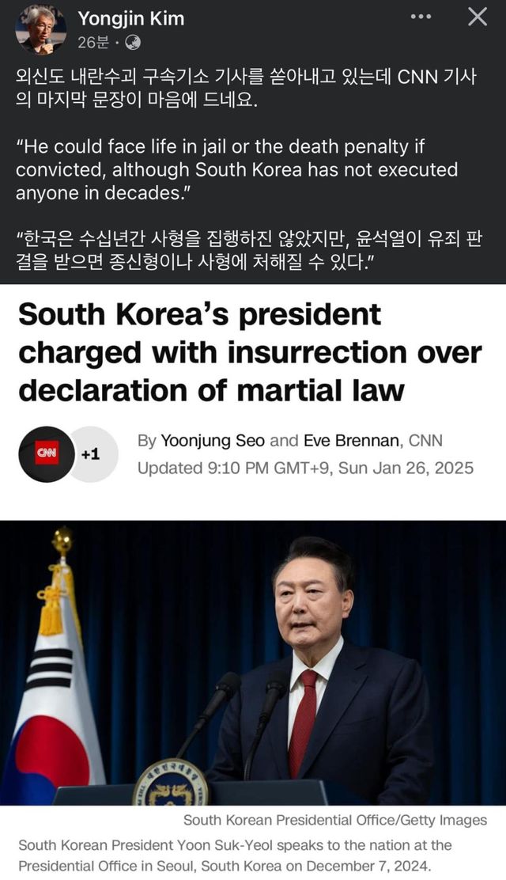This screenshot has height=880, width=506.
Task: Click the CNN text in the byline
Action: (425, 441)
